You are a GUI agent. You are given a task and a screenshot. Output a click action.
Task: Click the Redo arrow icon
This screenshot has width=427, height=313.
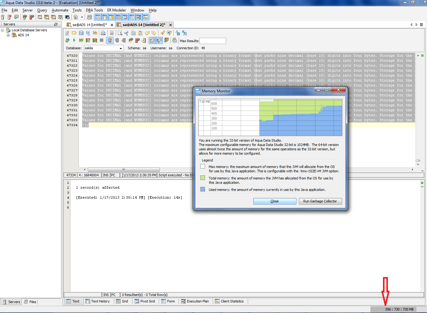[x=154, y=33]
